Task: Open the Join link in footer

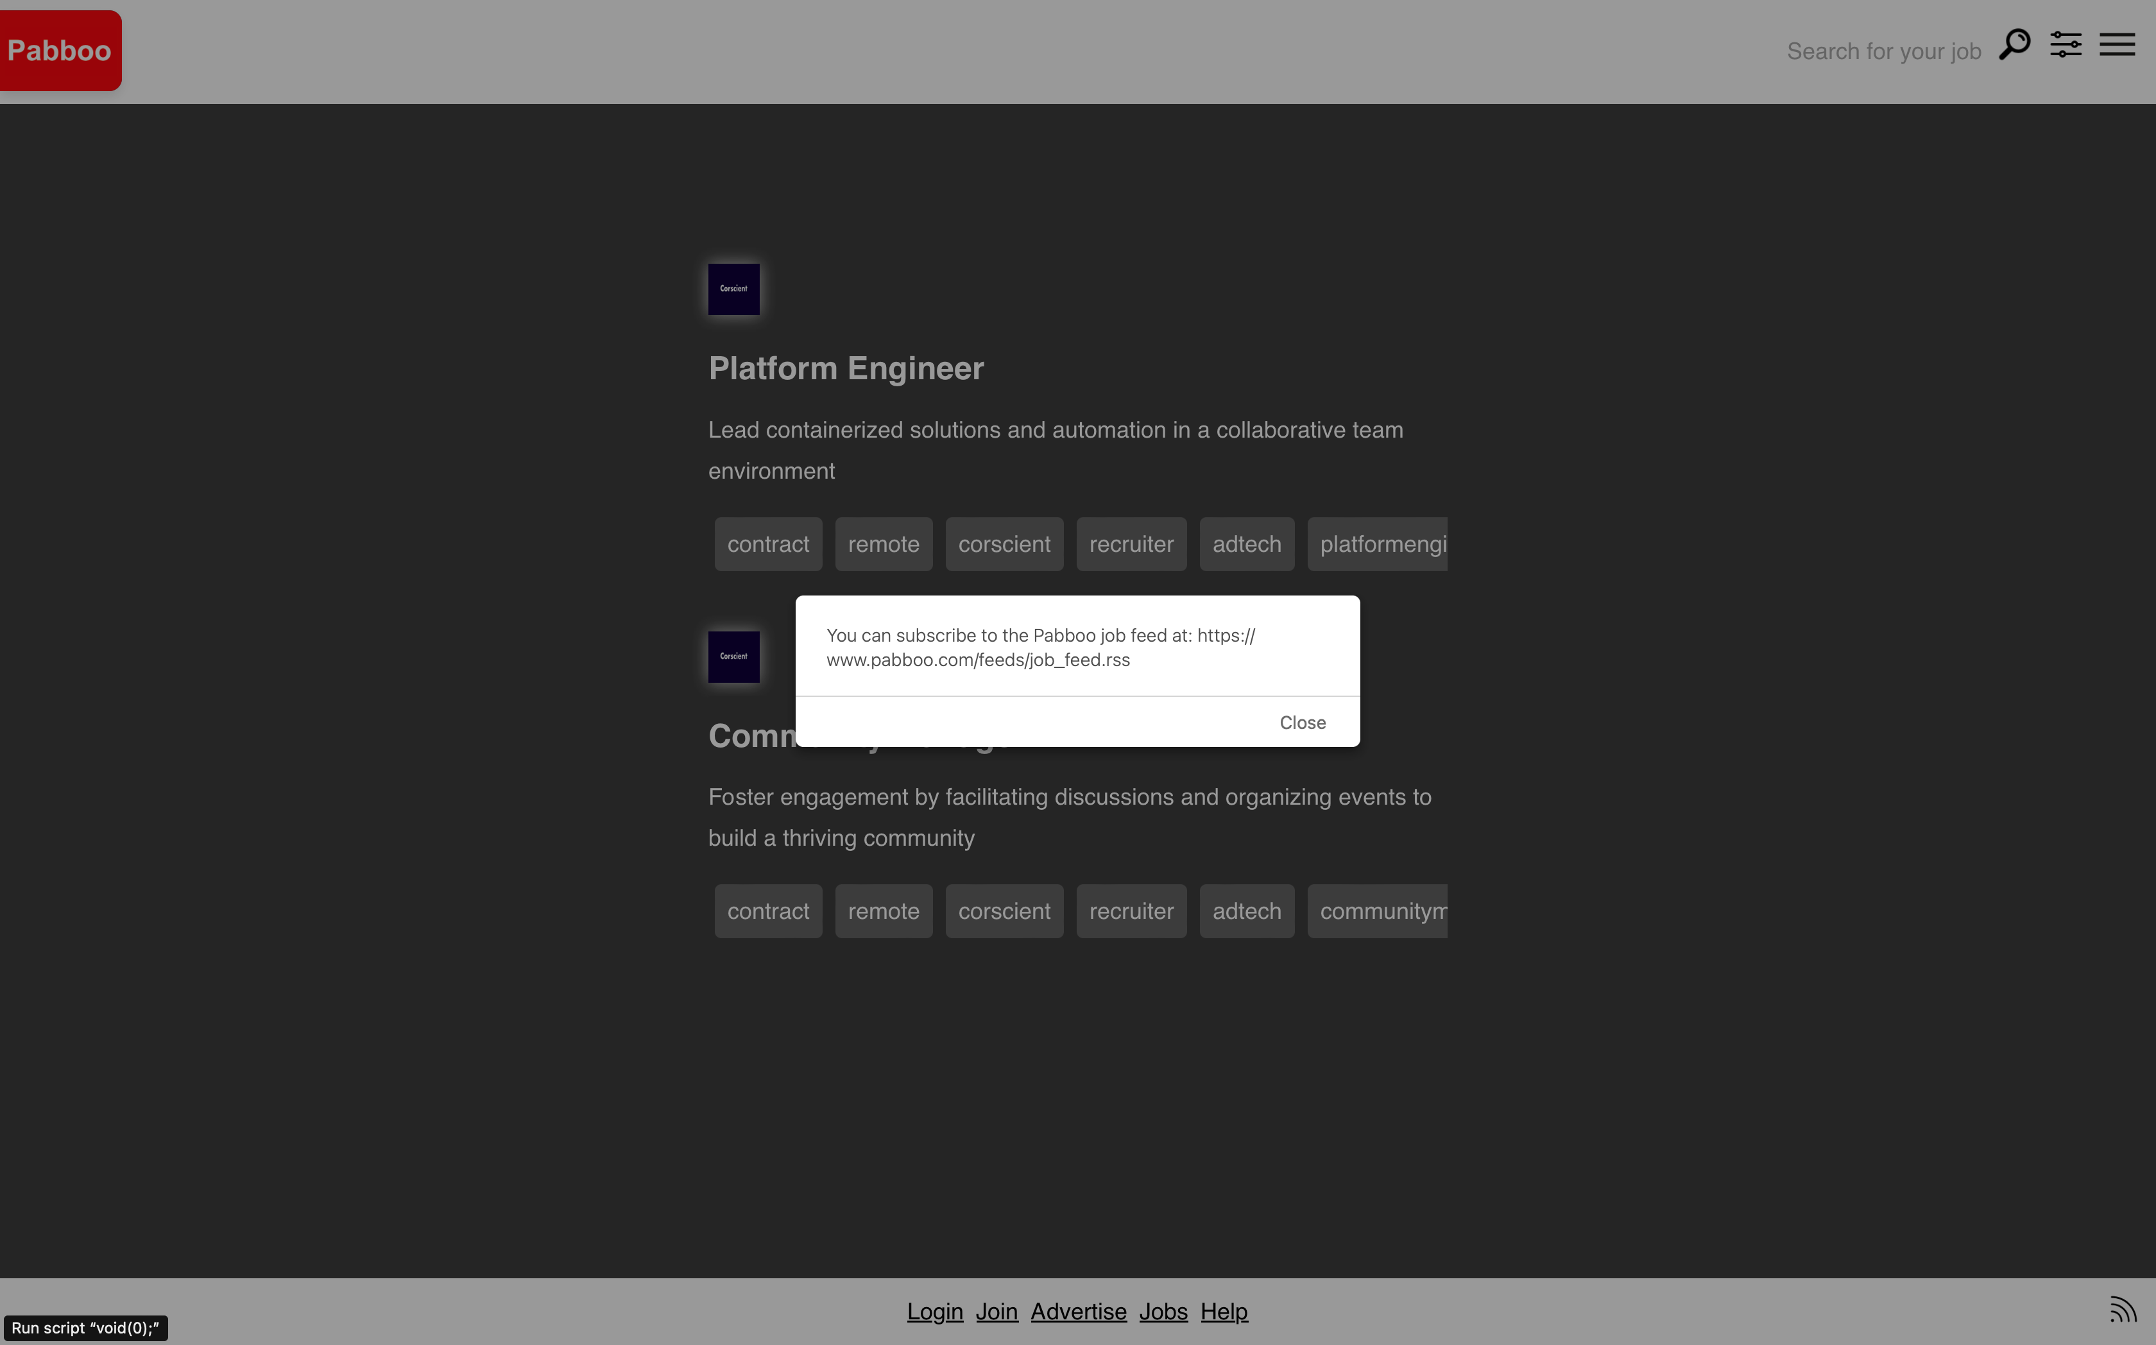Action: pyautogui.click(x=996, y=1311)
